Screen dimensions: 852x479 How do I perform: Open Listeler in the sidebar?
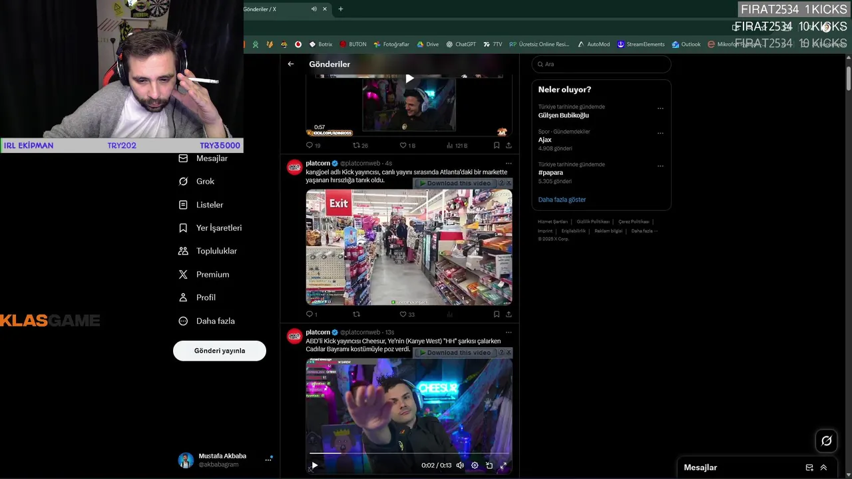click(201, 205)
